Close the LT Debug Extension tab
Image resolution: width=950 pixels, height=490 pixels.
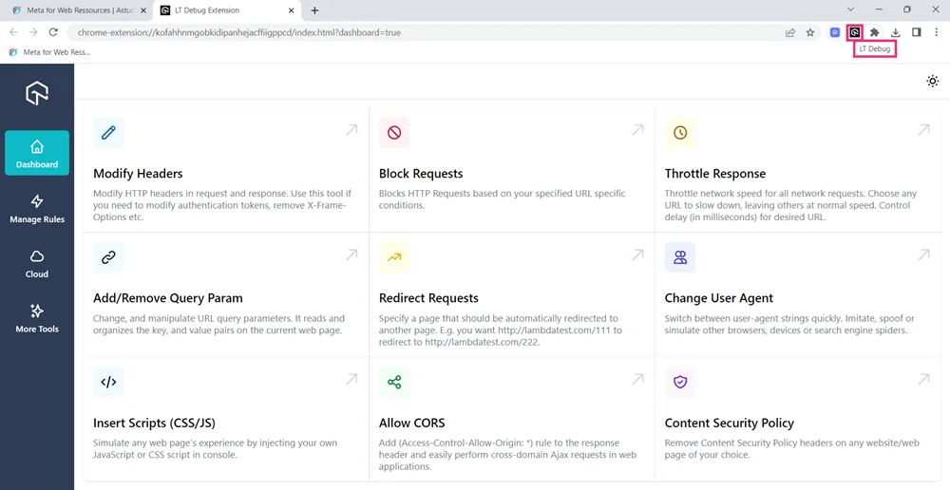292,10
